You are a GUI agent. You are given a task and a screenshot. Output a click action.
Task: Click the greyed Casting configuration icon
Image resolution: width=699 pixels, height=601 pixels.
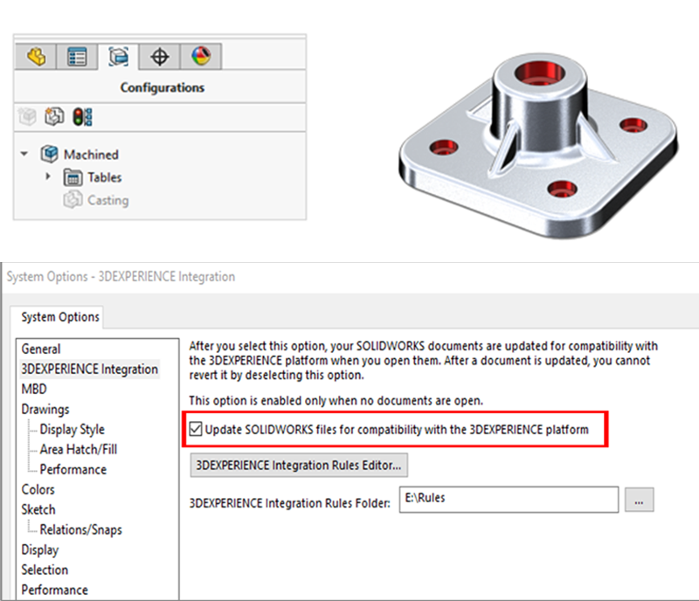pyautogui.click(x=73, y=200)
